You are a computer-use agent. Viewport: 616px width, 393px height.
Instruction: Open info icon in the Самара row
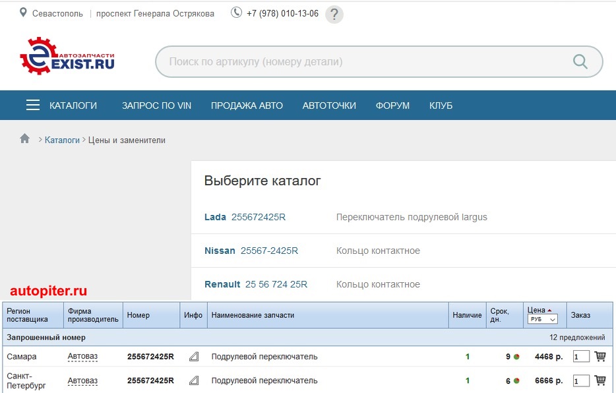tap(194, 357)
